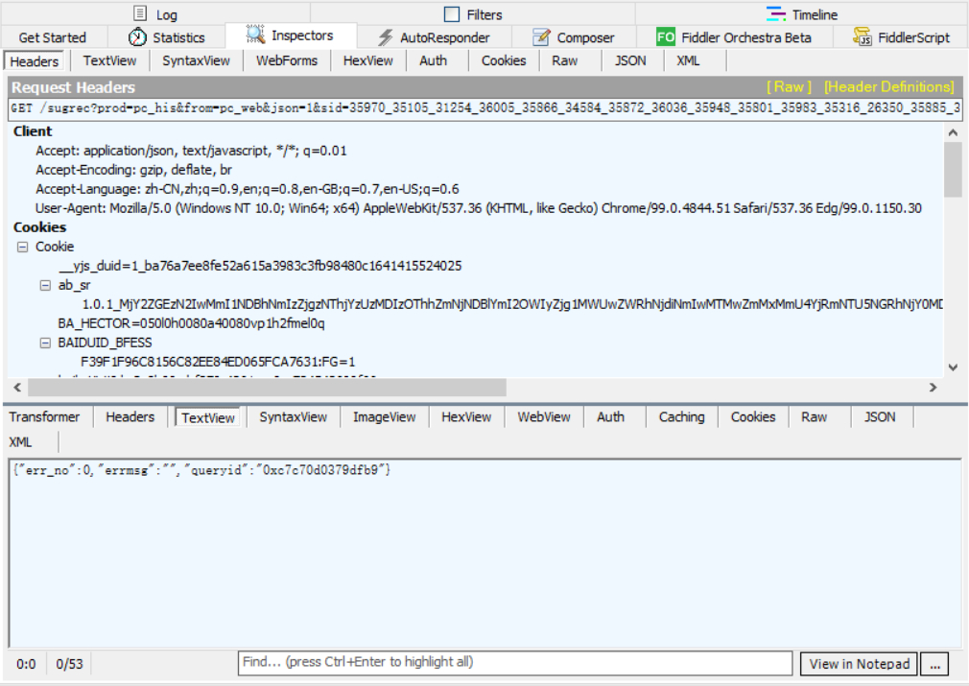Image resolution: width=969 pixels, height=686 pixels.
Task: Open the Fiddler Orchestra Beta tab
Action: point(734,37)
